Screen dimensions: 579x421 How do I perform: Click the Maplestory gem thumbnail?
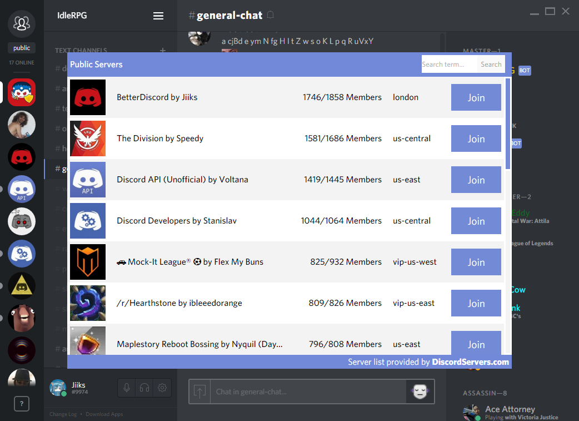point(88,341)
